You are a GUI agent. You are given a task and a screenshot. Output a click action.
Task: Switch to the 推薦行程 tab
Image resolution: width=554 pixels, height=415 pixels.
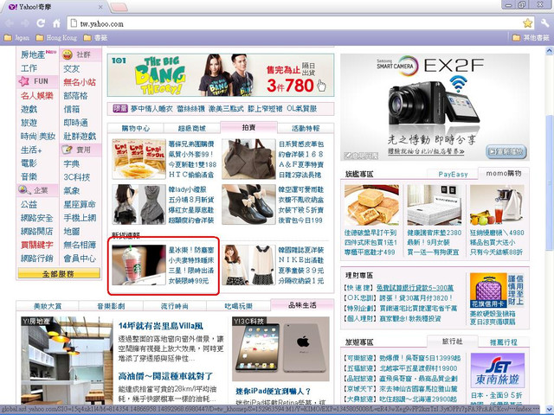[x=504, y=342]
